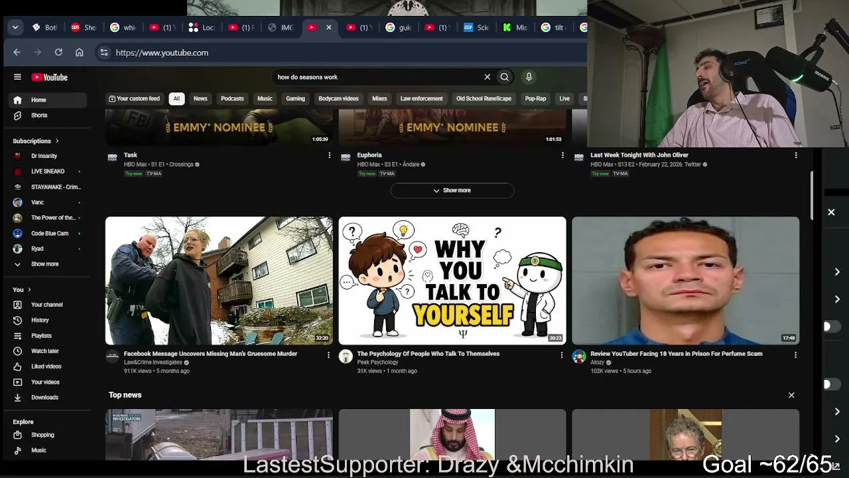Viewport: 849px width, 478px height.
Task: Click in the YouTube search field
Action: pyautogui.click(x=378, y=77)
